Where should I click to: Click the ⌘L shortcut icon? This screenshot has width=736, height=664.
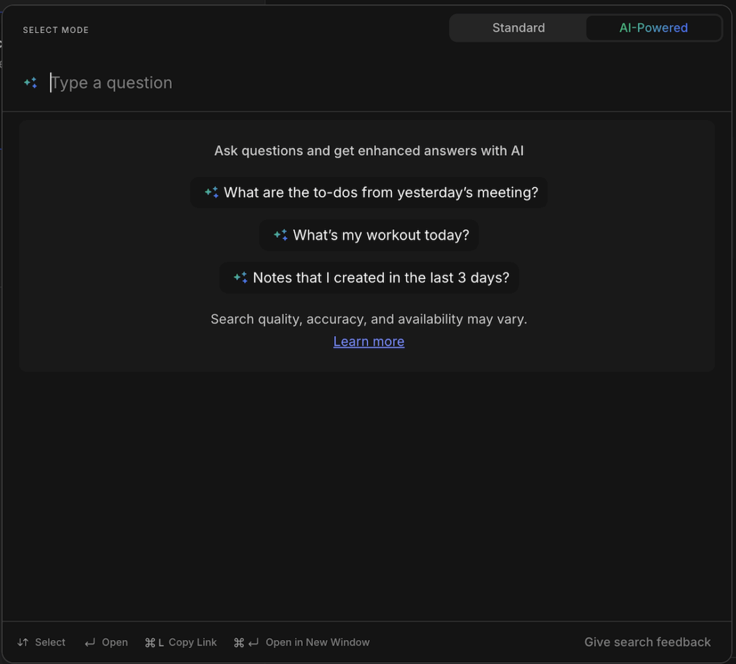click(x=154, y=642)
